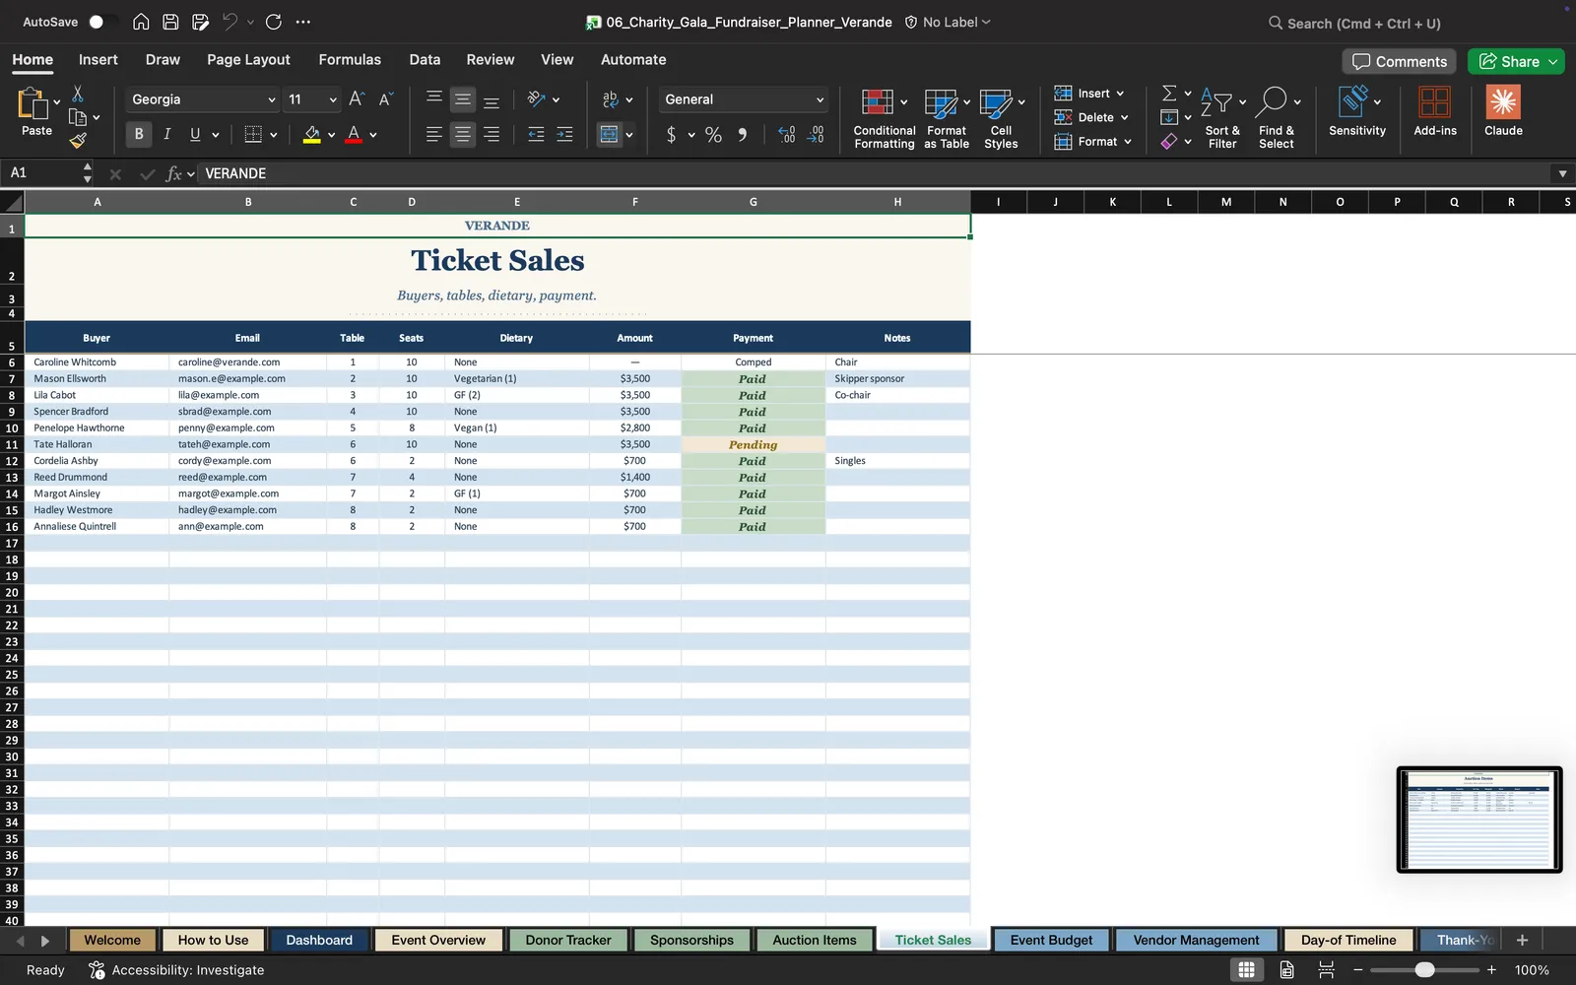Apply comma style number format
This screenshot has height=985, width=1576.
[742, 135]
